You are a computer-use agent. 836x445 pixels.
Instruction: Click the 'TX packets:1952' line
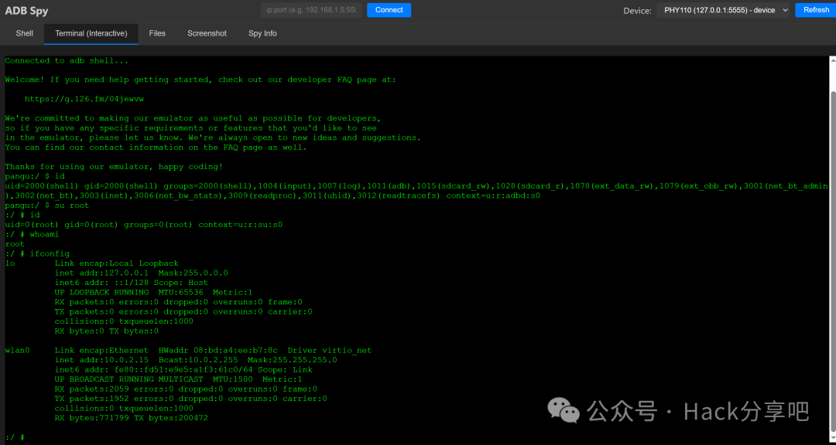191,399
